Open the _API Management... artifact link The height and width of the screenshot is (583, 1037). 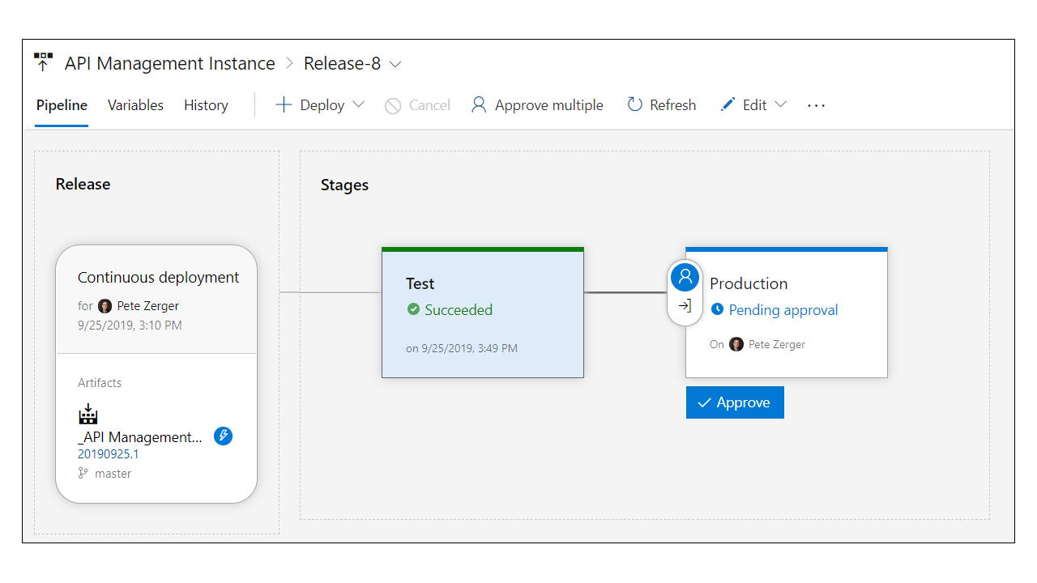point(140,437)
